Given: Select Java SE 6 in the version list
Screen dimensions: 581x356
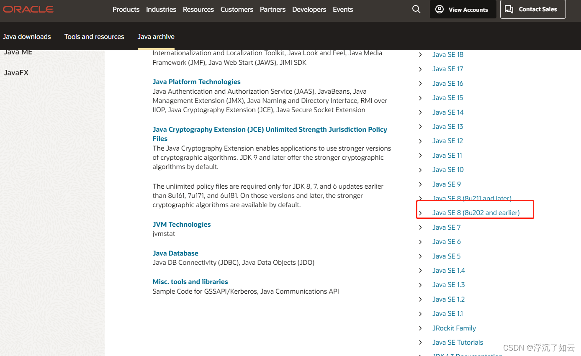Looking at the screenshot, I should pos(446,241).
